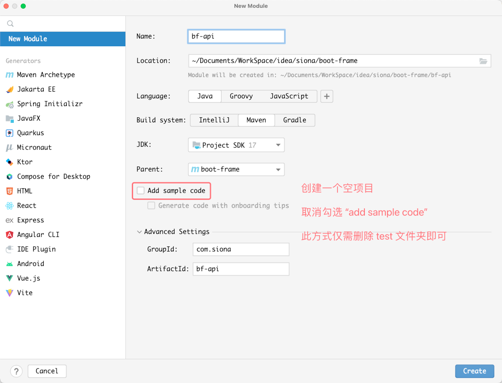Click the Compose for Desktop icon

[x=10, y=177]
